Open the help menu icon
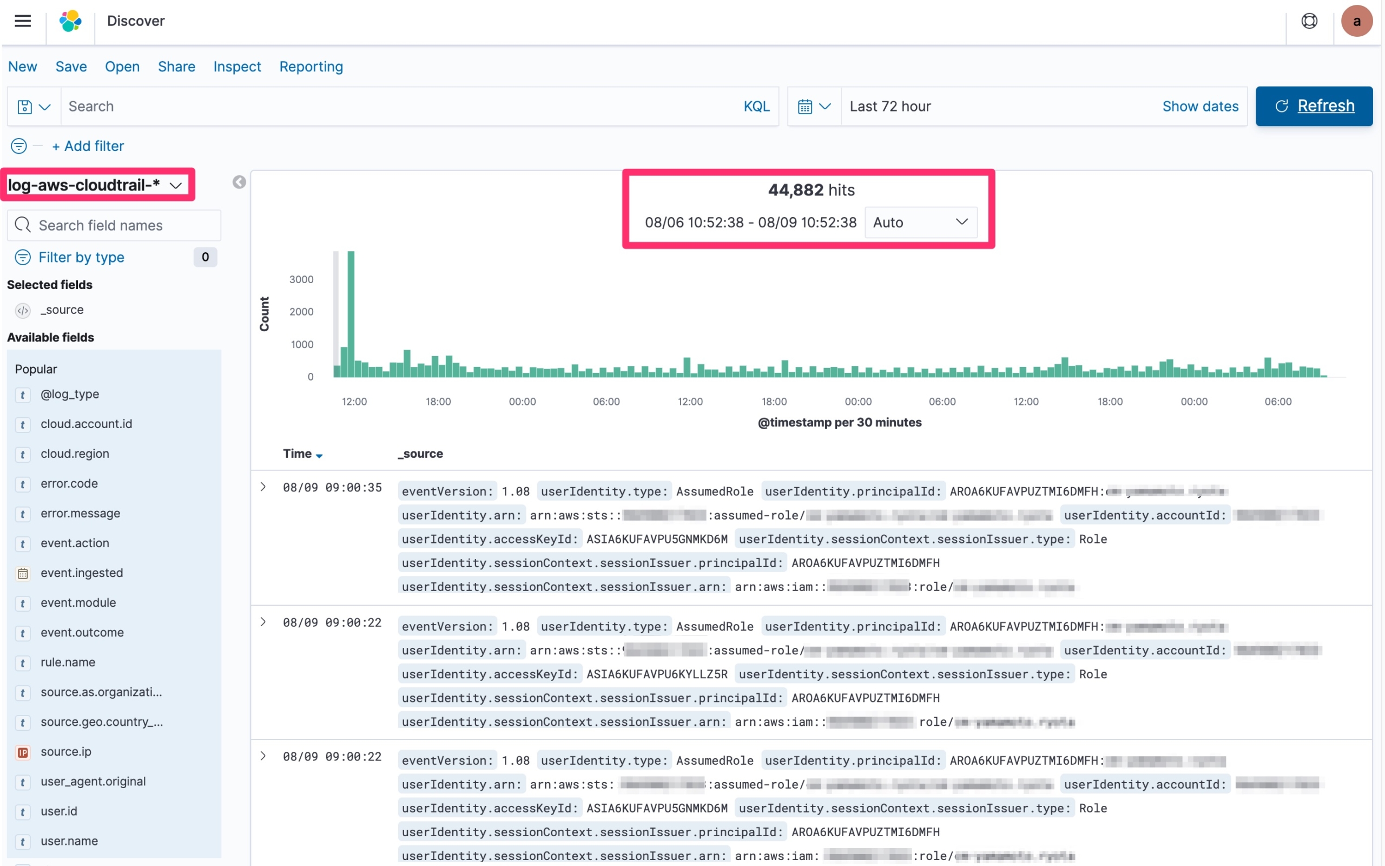The height and width of the screenshot is (866, 1385). click(1309, 21)
